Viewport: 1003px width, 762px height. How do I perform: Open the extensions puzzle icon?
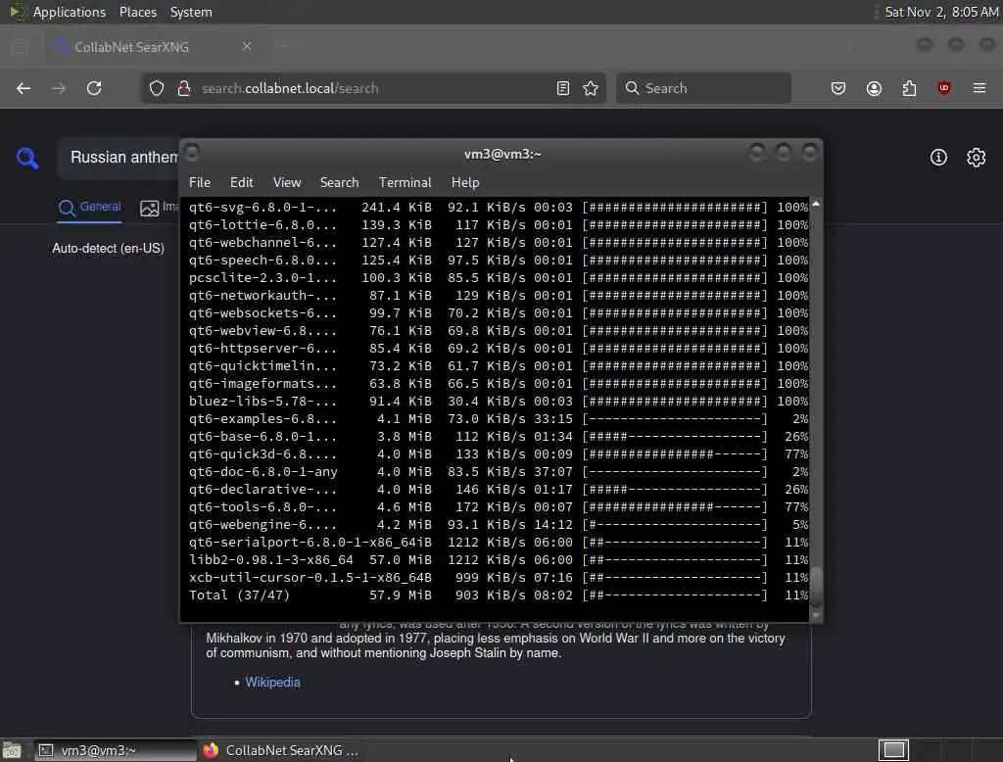pos(909,88)
